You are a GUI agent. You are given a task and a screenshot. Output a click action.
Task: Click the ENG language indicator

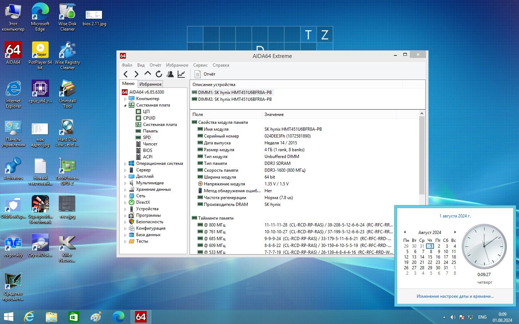point(482,317)
